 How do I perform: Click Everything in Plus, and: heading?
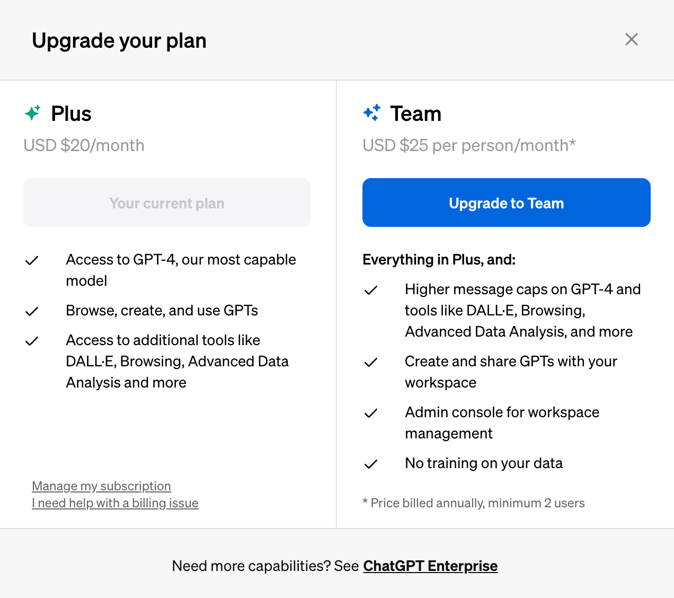439,260
